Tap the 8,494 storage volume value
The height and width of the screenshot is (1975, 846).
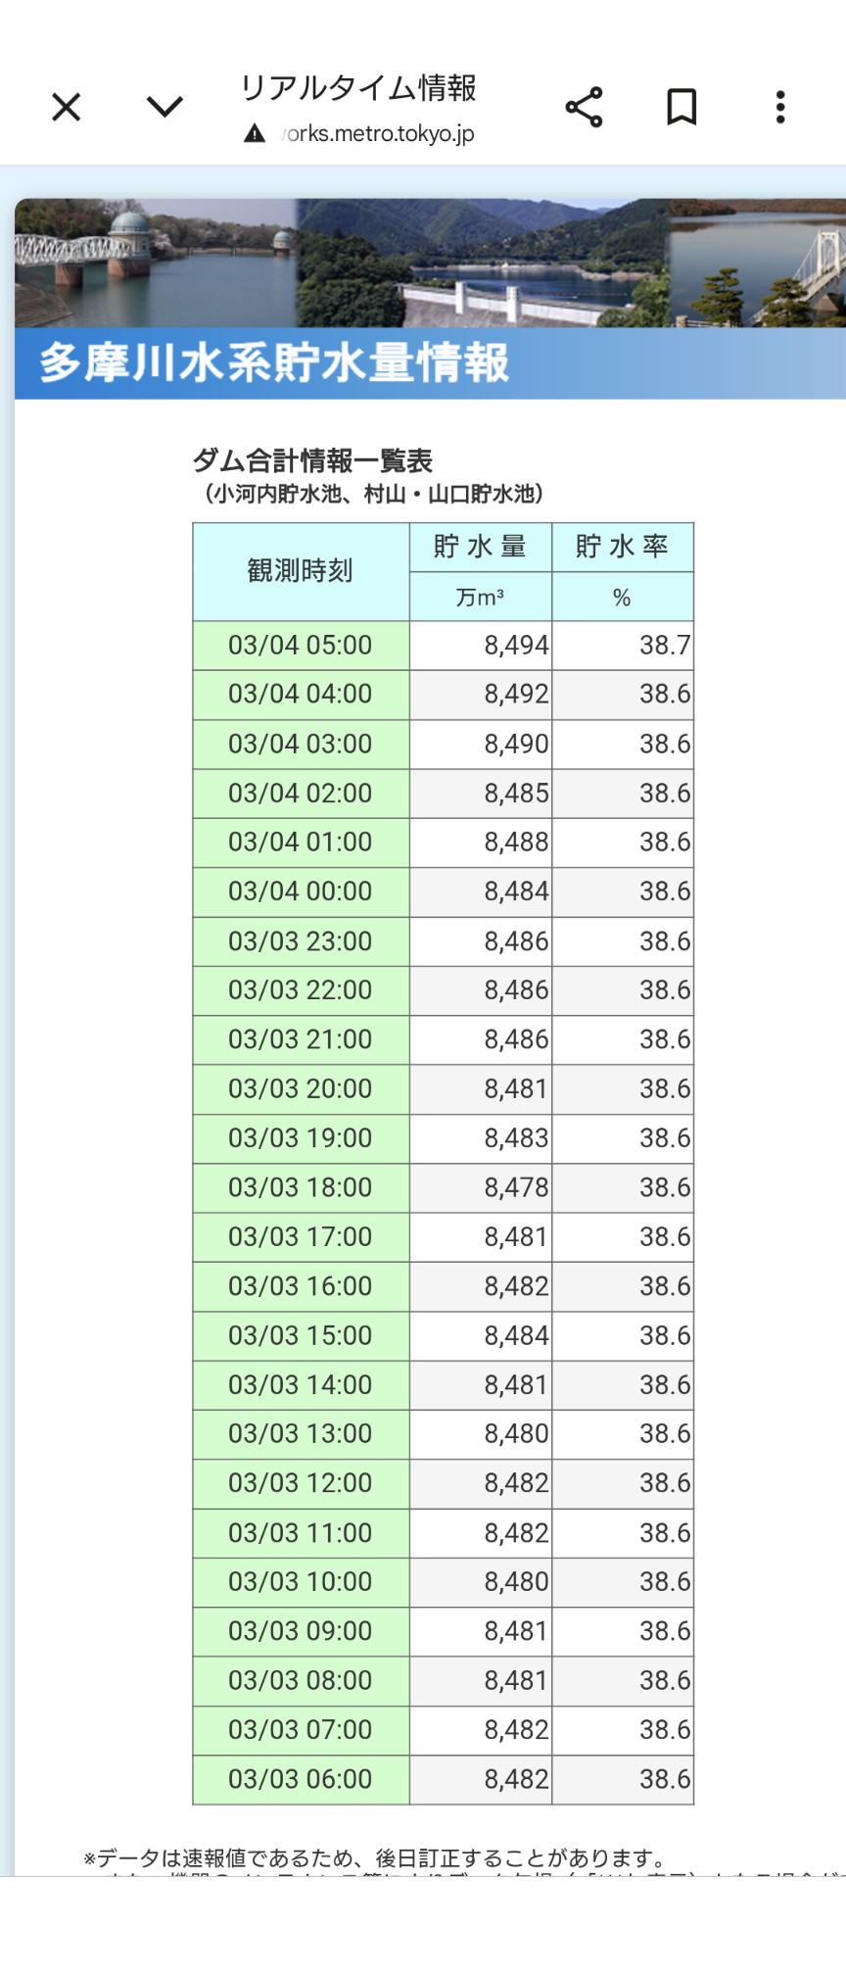pyautogui.click(x=516, y=646)
